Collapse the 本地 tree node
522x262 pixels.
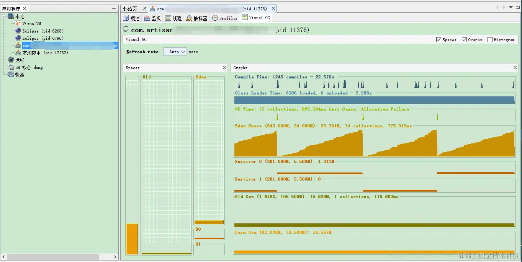(x=4, y=16)
